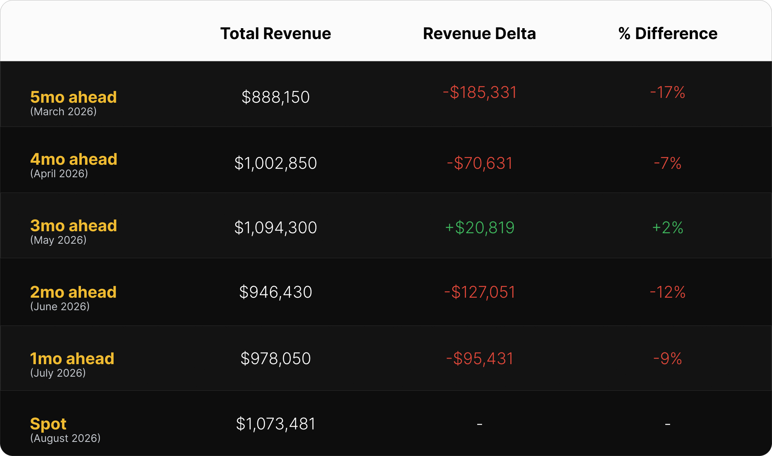The width and height of the screenshot is (772, 456).
Task: Select the 4mo ahead row label
Action: 74,159
